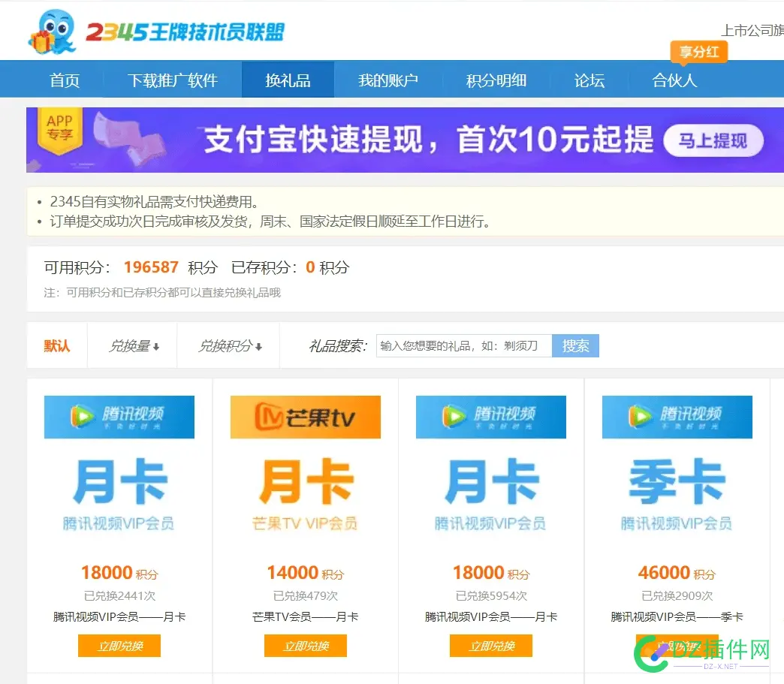Viewport: 784px width, 684px height.
Task: Click 立即兑换 under 芒果TV会员 月卡
Action: 305,645
